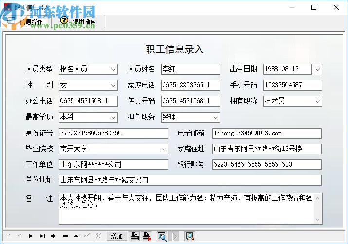Go to the previous record in navigator

click(x=20, y=236)
